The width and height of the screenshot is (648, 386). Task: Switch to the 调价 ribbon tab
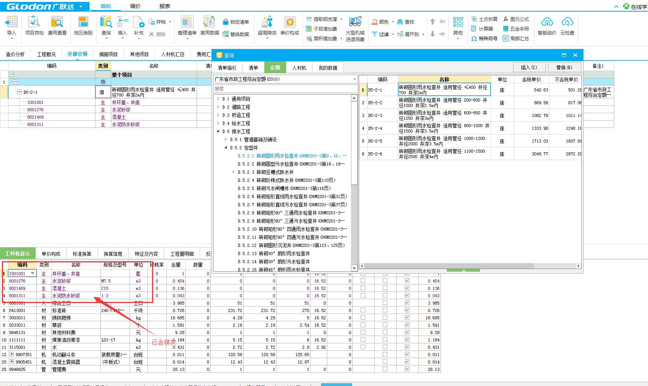click(x=135, y=6)
